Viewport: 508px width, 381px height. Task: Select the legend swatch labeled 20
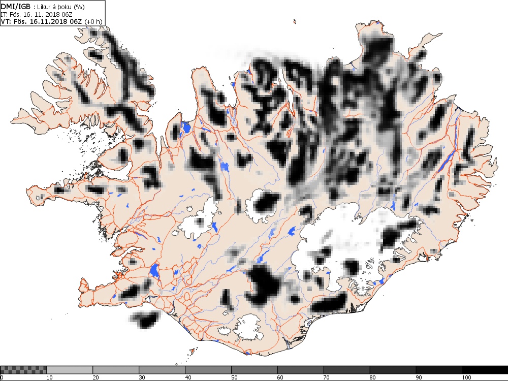pos(116,370)
